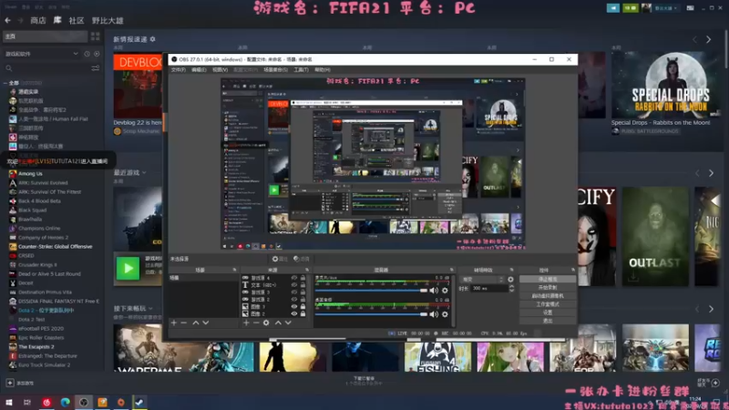Click the magnifier search icon in Steam library
729x410 pixels.
[x=9, y=68]
